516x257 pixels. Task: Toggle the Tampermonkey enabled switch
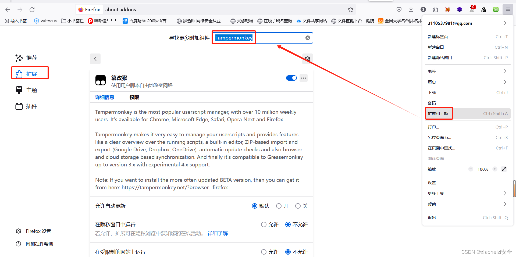291,78
